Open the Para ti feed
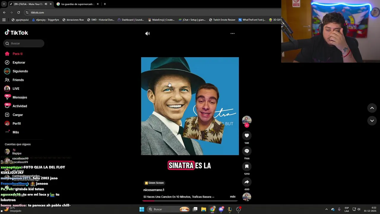 tap(18, 54)
